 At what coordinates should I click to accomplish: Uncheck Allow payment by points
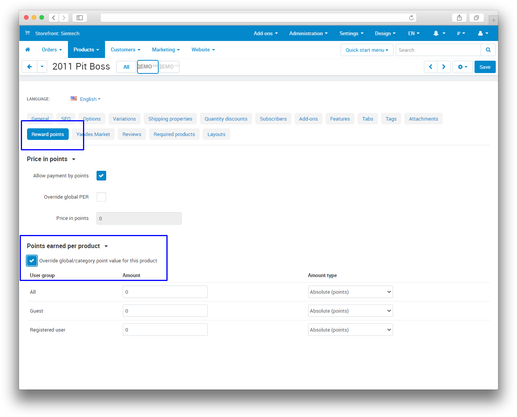(x=101, y=176)
